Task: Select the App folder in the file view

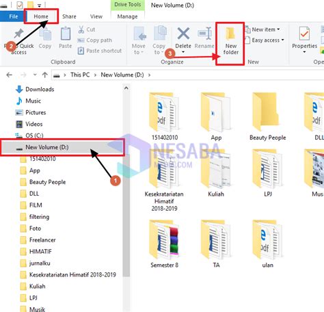Action: [216, 116]
